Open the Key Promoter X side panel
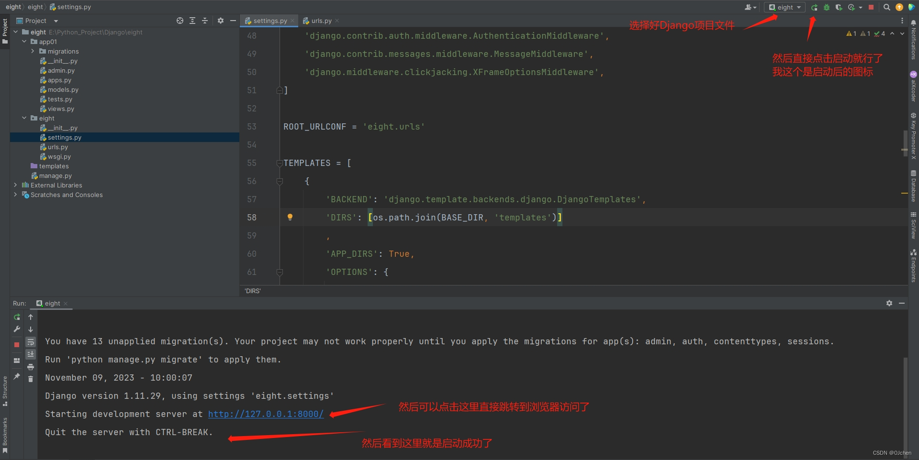 click(913, 136)
